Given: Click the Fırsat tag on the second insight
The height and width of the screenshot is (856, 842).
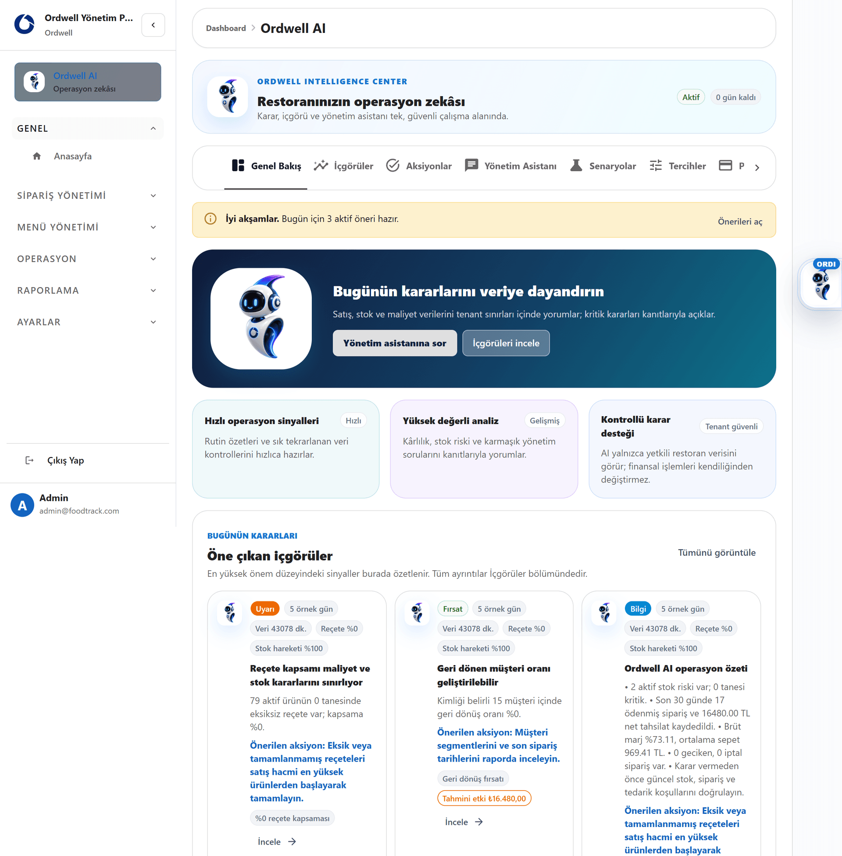Looking at the screenshot, I should (453, 609).
